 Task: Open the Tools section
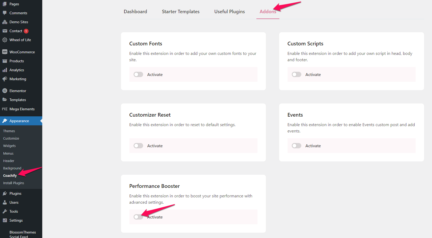click(13, 211)
